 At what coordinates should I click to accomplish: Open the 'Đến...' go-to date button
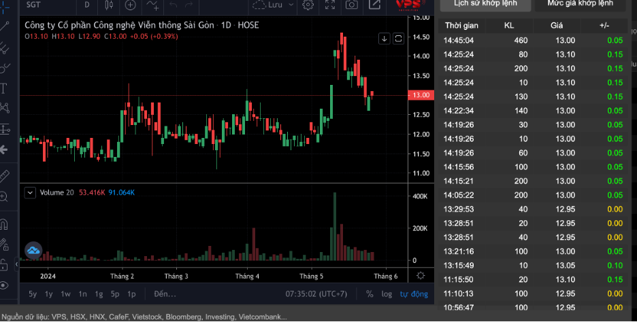[x=165, y=294]
